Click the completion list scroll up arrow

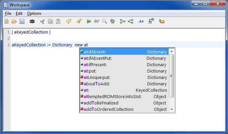tap(172, 51)
